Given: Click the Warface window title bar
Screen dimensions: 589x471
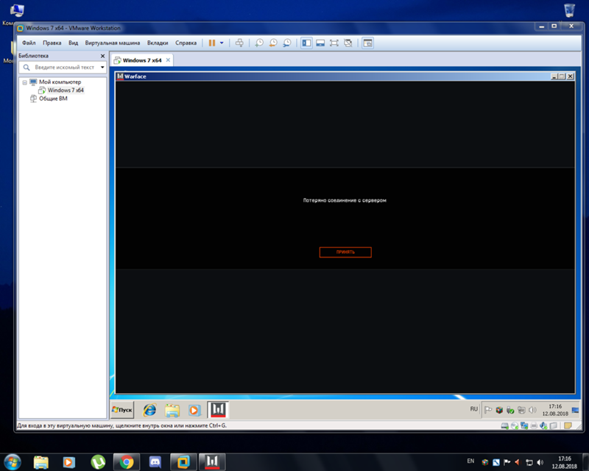Looking at the screenshot, I should click(333, 77).
